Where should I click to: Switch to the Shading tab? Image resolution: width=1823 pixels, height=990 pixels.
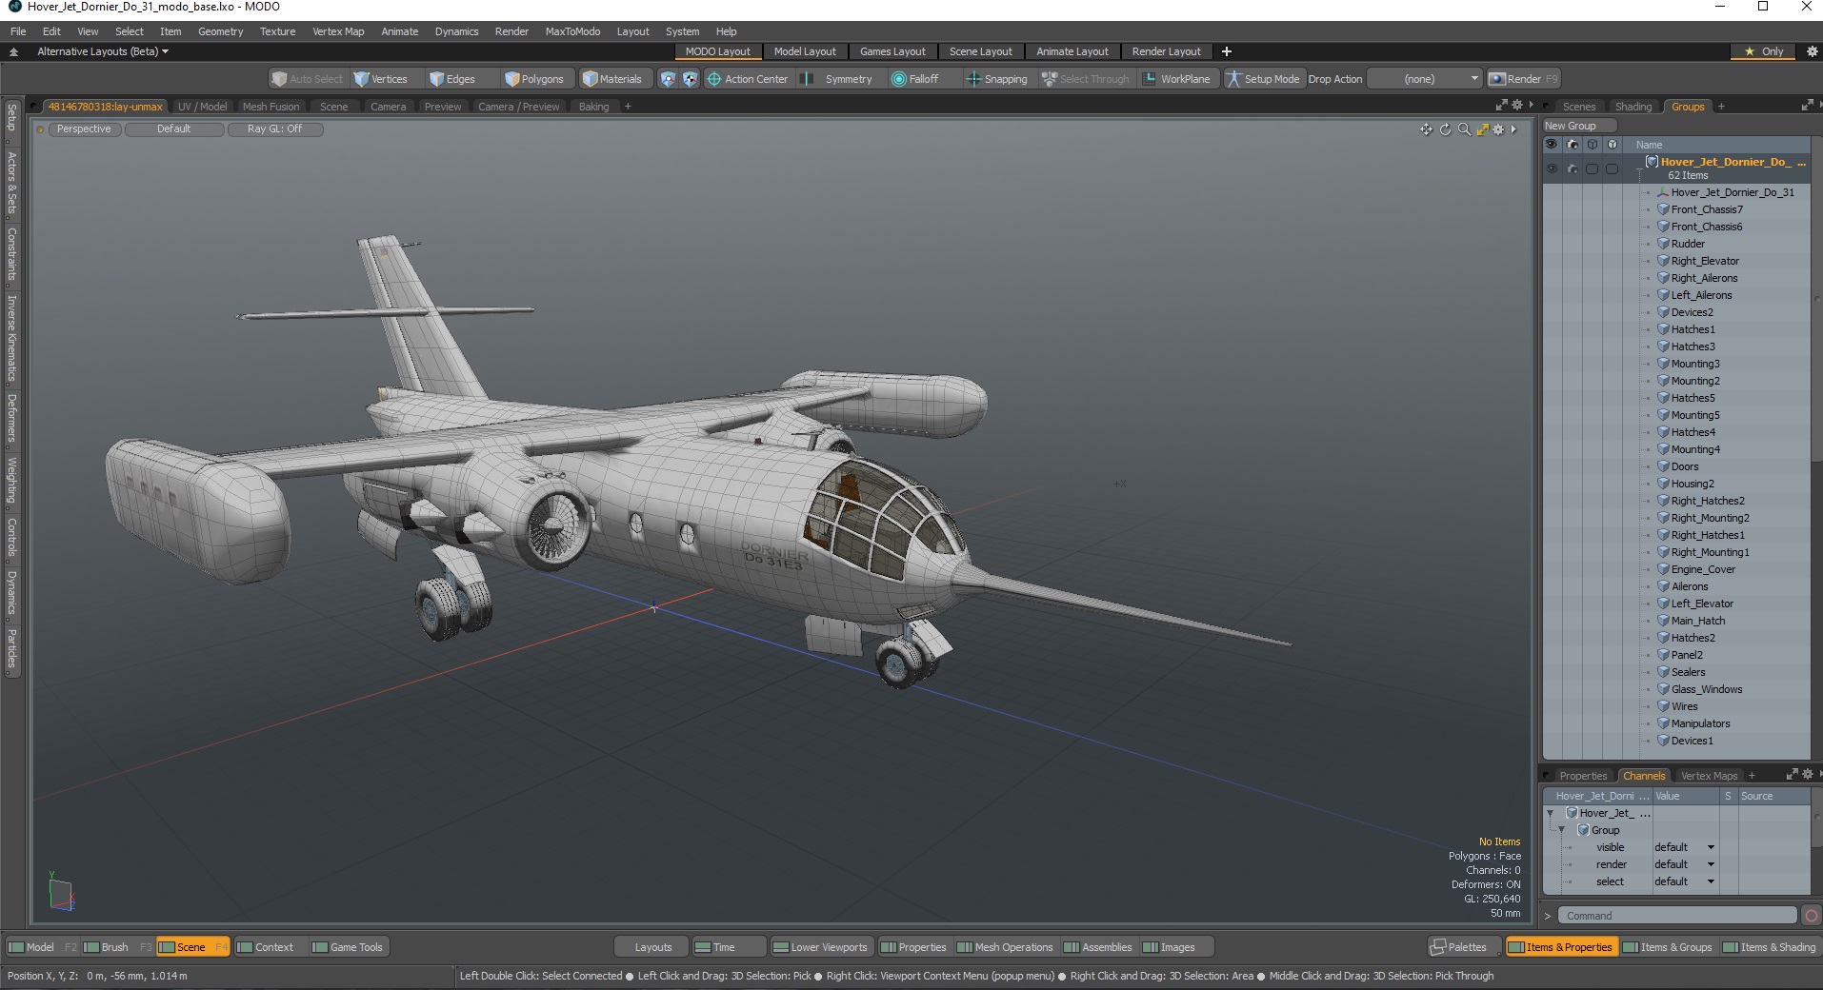point(1633,107)
